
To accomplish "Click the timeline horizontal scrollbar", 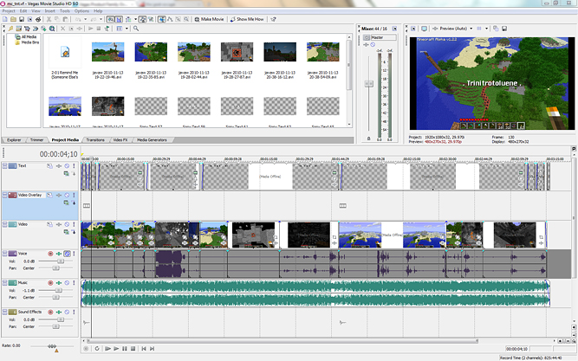I will click(x=283, y=341).
